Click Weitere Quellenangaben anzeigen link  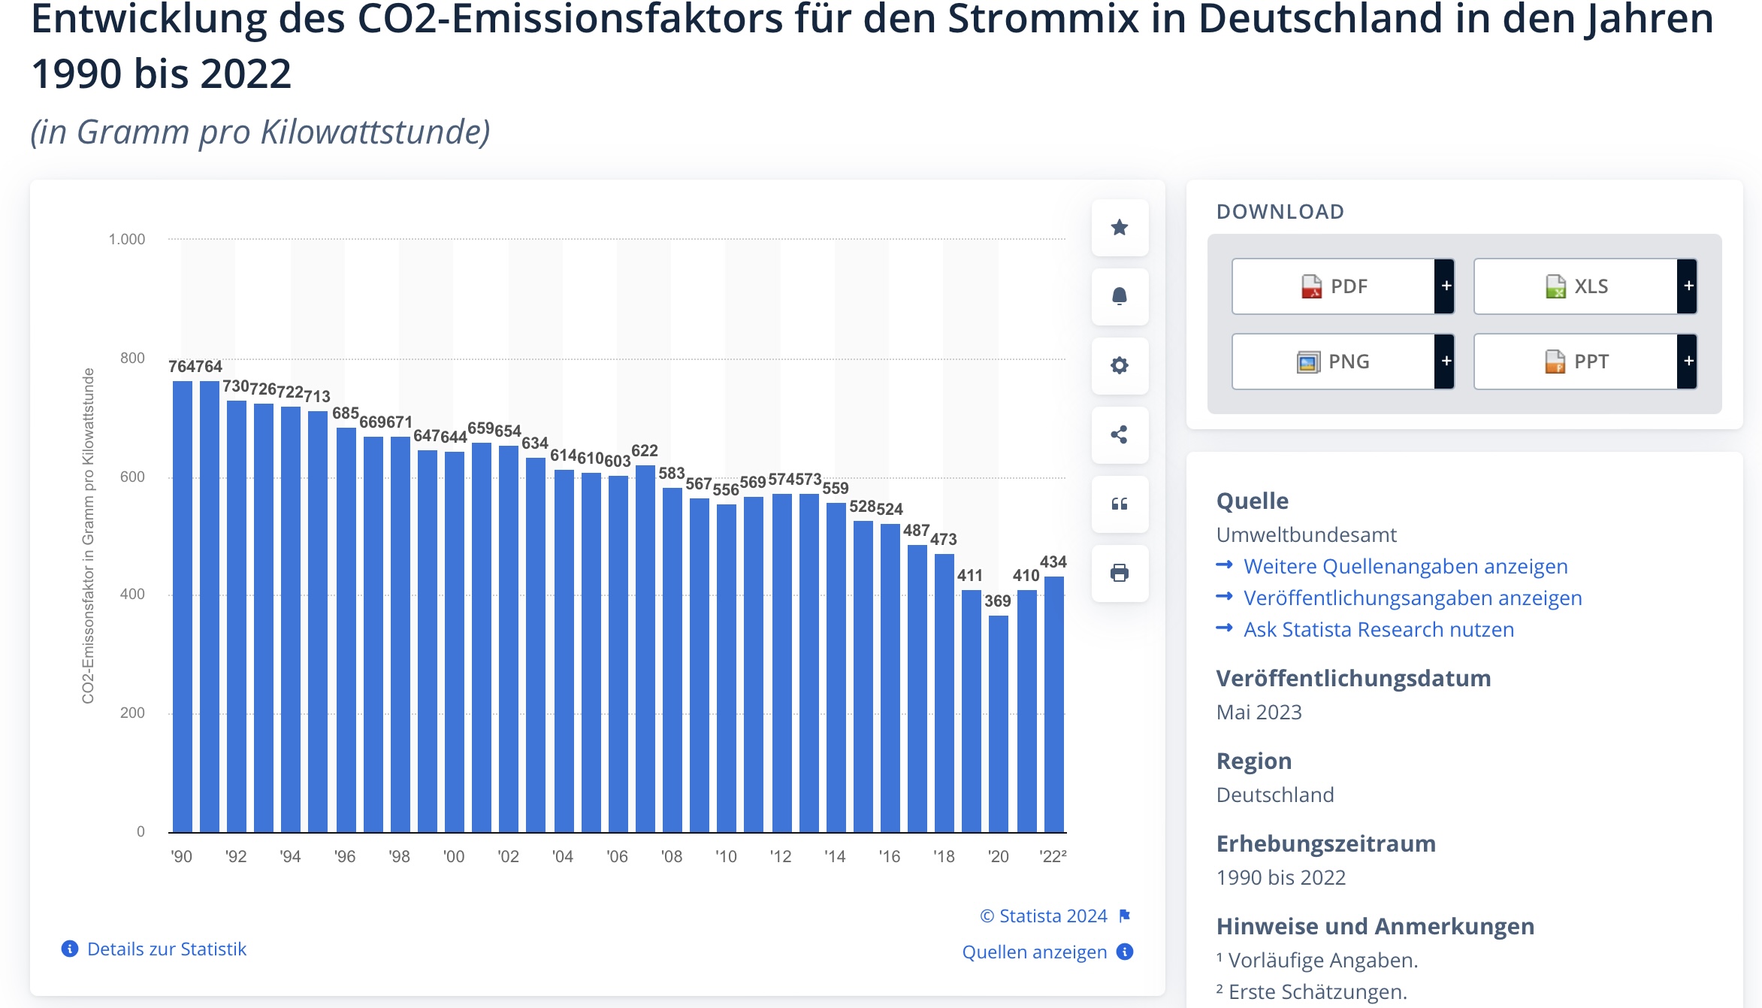1405,566
